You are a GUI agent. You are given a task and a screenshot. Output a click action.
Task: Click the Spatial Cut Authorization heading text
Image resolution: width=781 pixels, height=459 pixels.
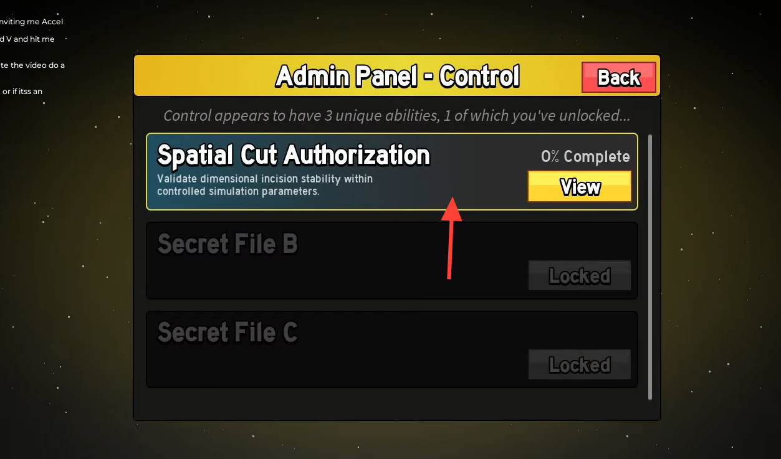(x=294, y=155)
